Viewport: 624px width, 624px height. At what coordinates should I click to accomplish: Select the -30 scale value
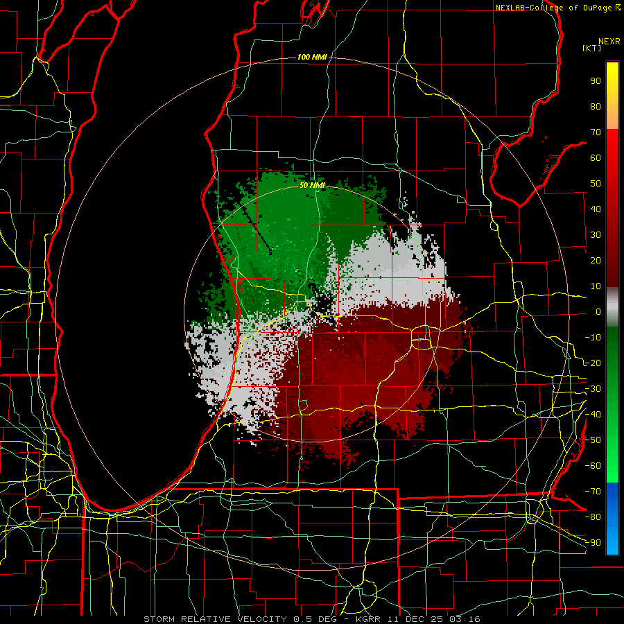593,389
